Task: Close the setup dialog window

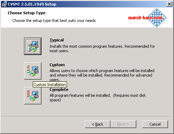Action: click(x=169, y=4)
